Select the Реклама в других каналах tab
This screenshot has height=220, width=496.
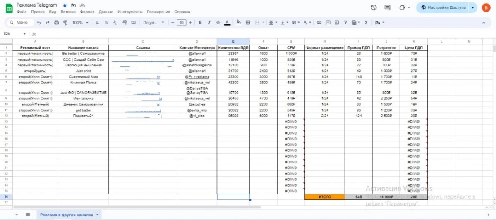coord(69,215)
